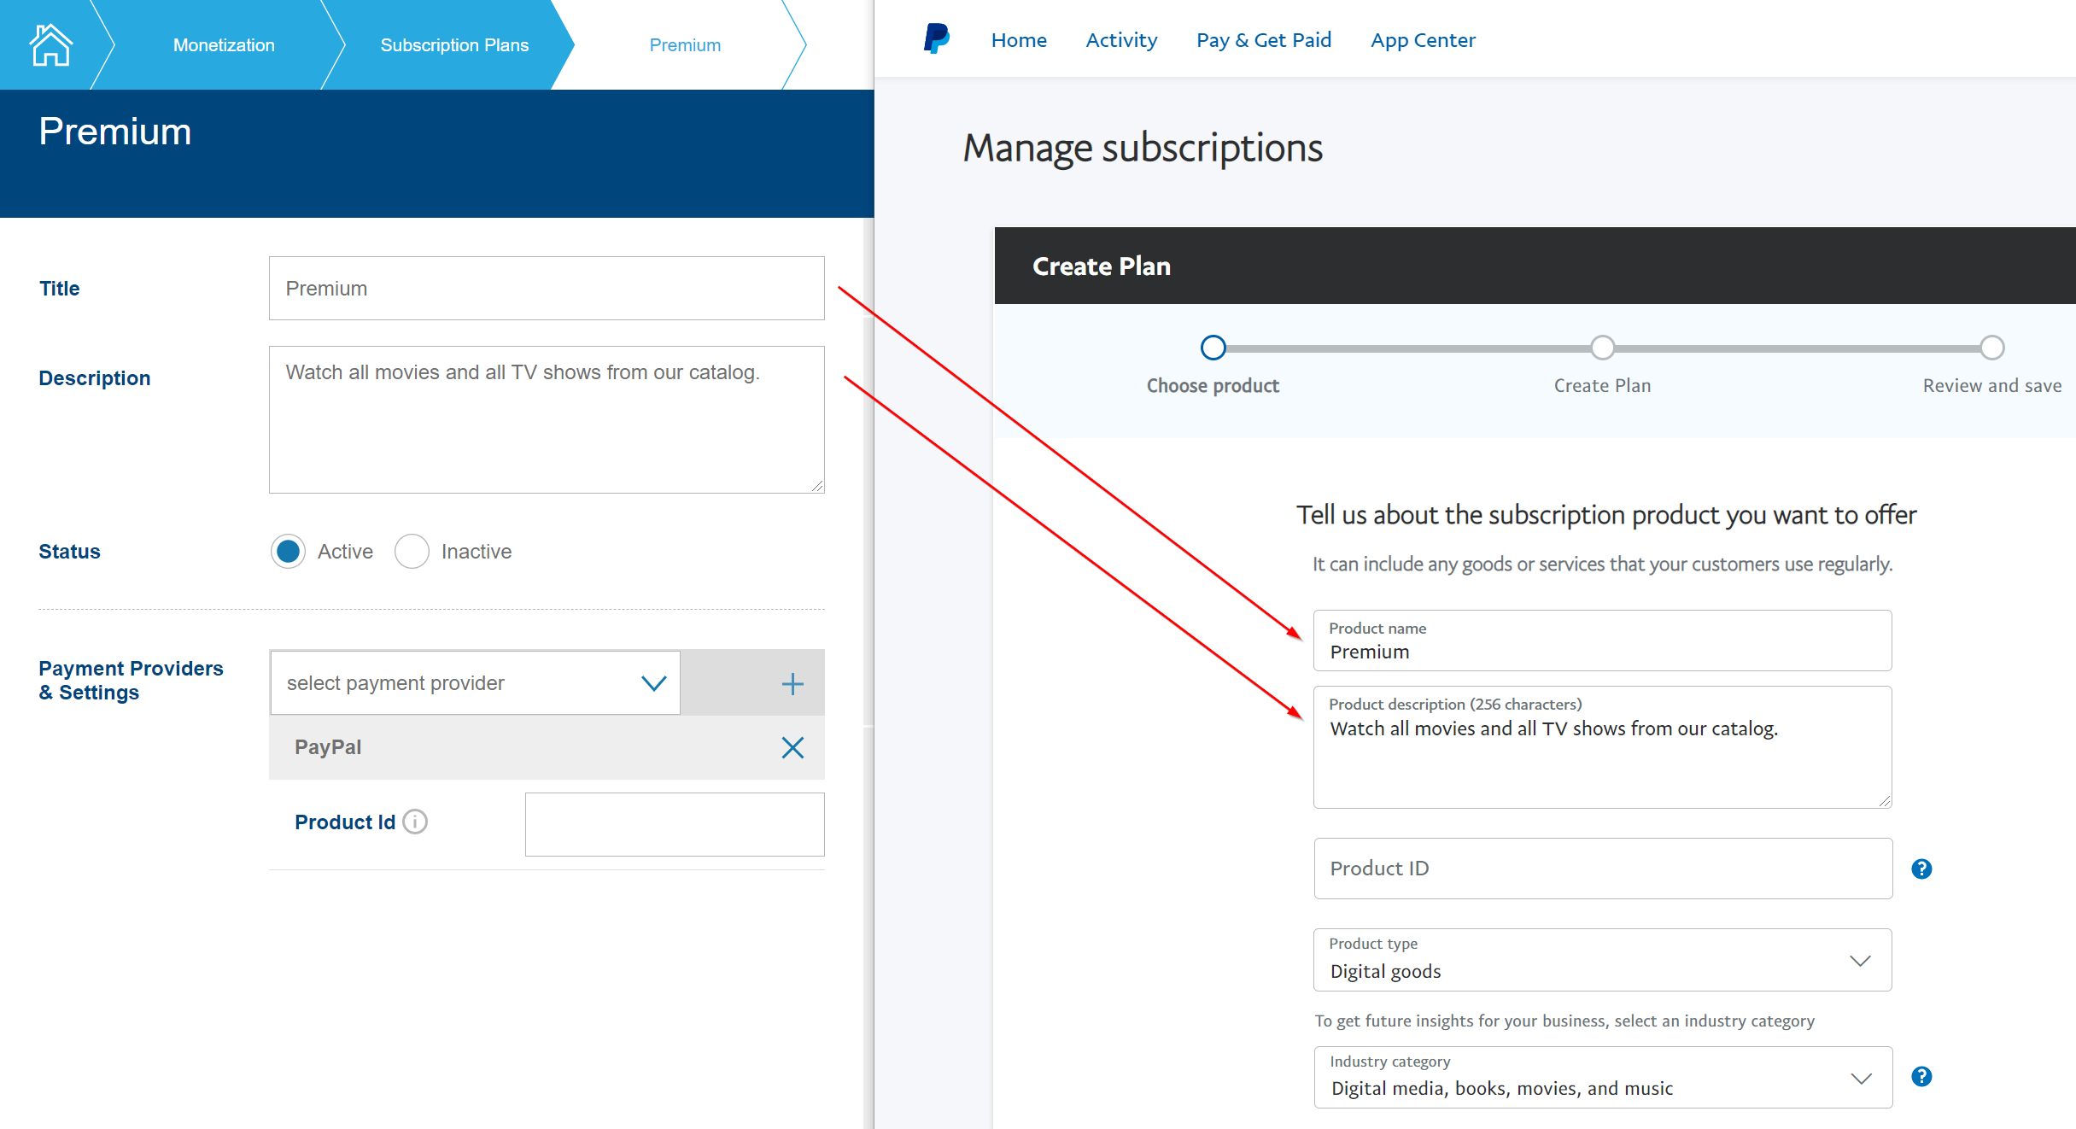
Task: Click the PayPal logo icon
Action: pyautogui.click(x=936, y=39)
